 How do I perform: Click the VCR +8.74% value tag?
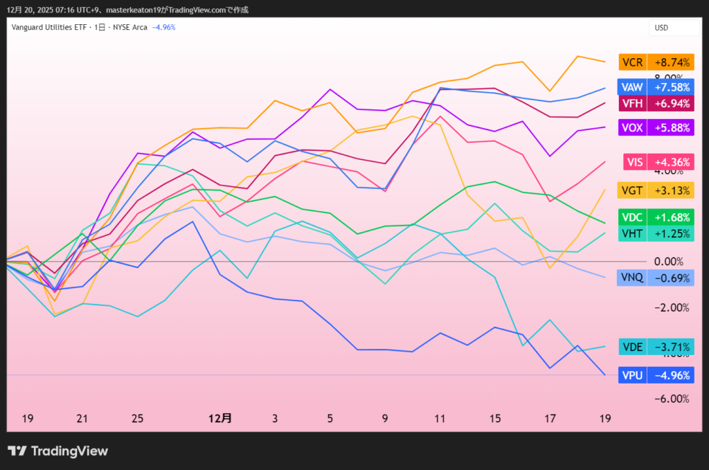pyautogui.click(x=671, y=62)
